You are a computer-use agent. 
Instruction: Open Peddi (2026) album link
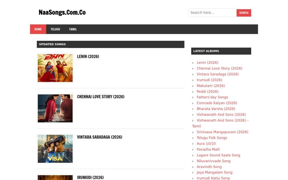[208, 92]
